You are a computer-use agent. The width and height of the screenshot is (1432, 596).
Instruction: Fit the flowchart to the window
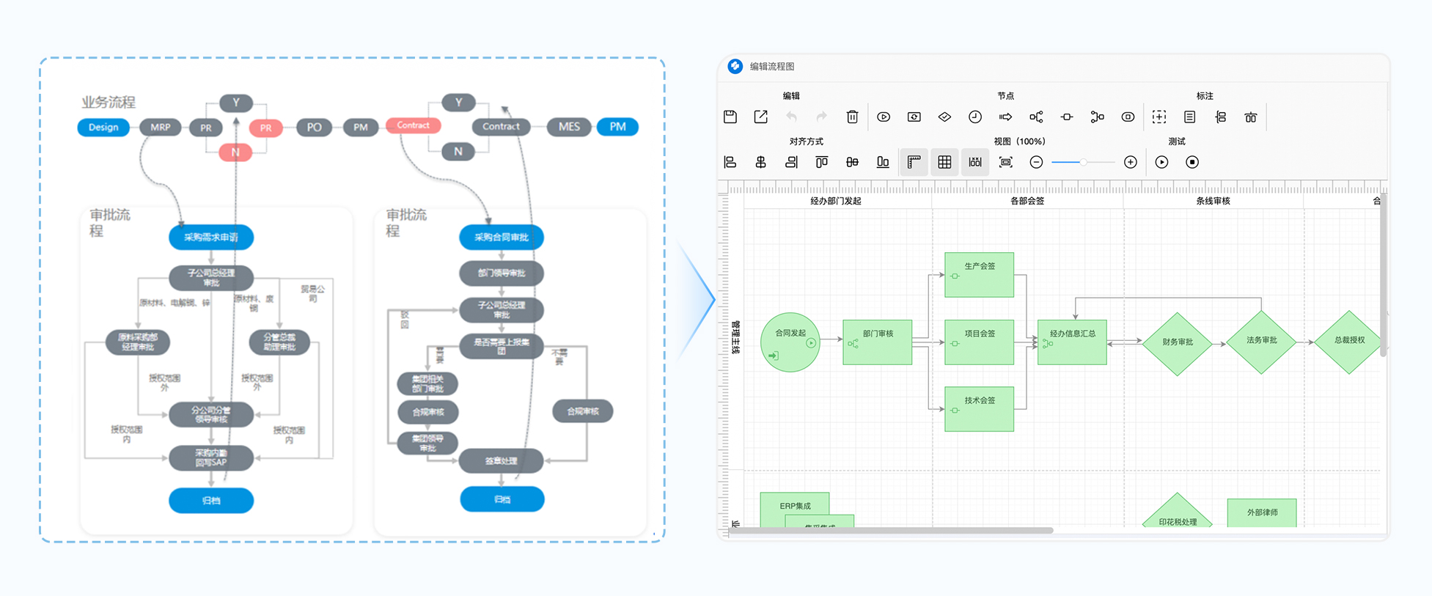pos(1005,162)
